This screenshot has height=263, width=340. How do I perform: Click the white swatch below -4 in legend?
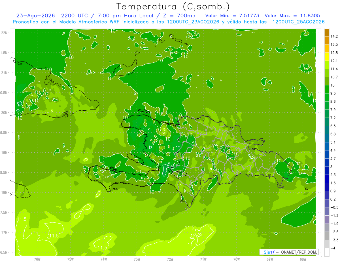(x=327, y=252)
